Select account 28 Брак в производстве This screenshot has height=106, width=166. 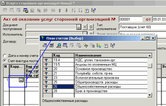95,91
